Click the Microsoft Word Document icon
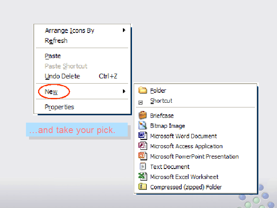 pos(142,136)
